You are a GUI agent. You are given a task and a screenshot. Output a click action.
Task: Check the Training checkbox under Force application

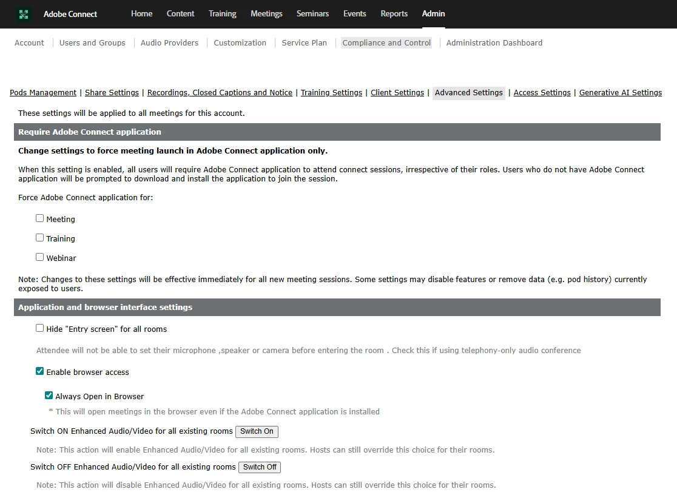(x=39, y=238)
